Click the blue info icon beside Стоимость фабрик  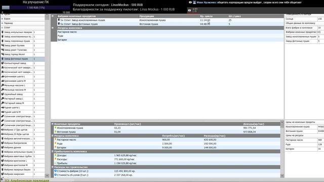[55, 171]
